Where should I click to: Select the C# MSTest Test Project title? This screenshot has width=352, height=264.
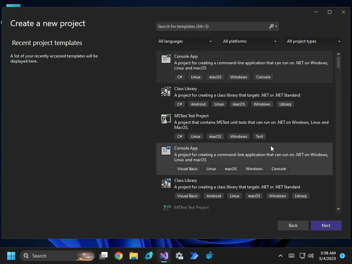[191, 116]
